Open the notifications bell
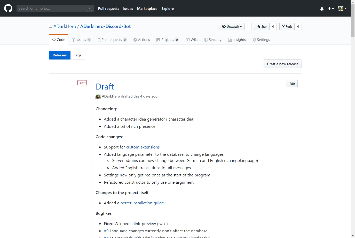Screen dimensions: 355x238 [x=322, y=9]
